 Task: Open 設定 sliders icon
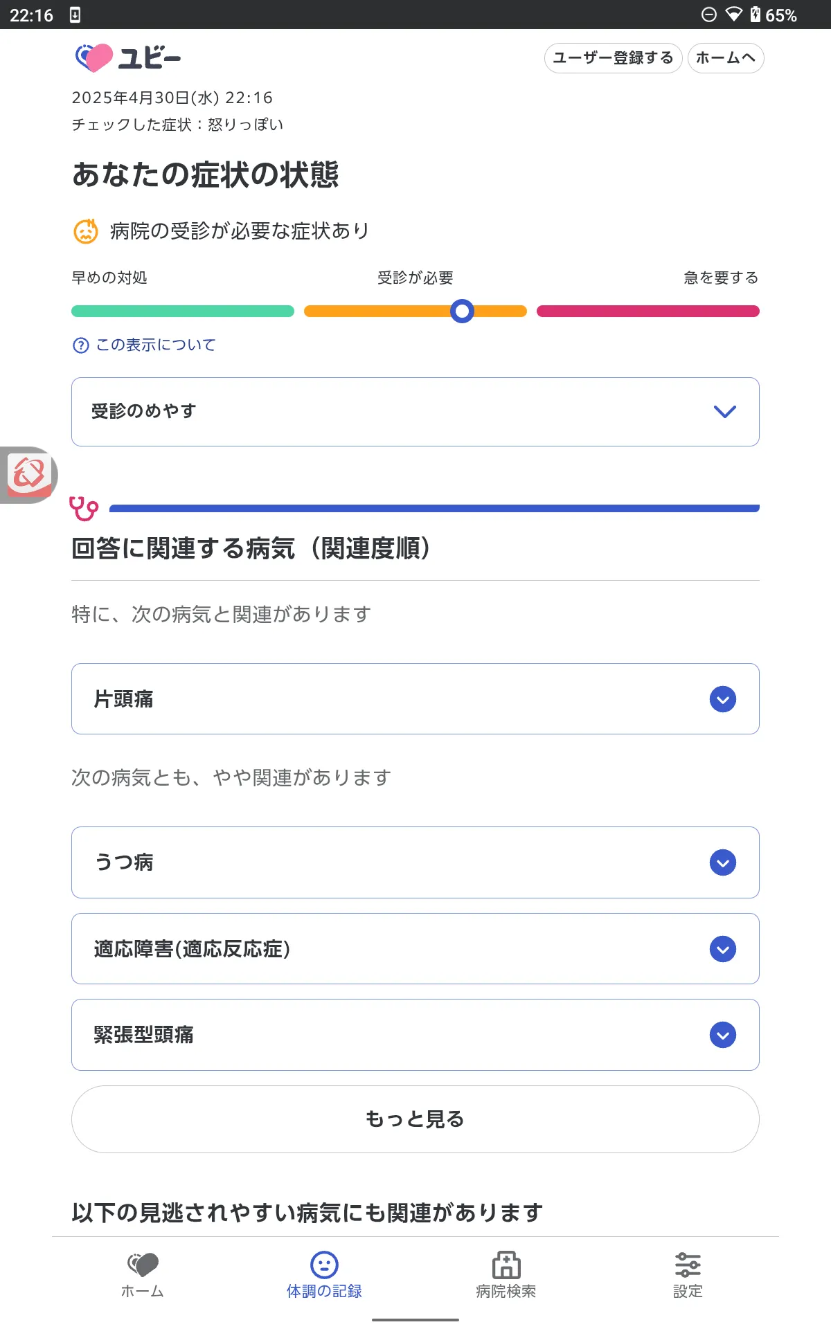click(688, 1265)
